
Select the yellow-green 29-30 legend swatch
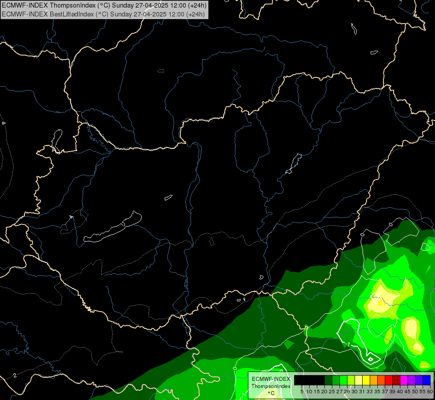click(351, 380)
